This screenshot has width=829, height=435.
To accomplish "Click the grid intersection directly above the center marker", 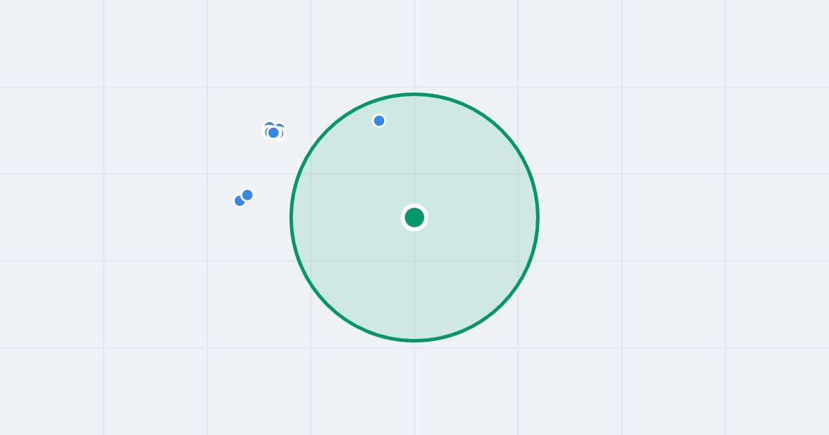I will 414,174.
